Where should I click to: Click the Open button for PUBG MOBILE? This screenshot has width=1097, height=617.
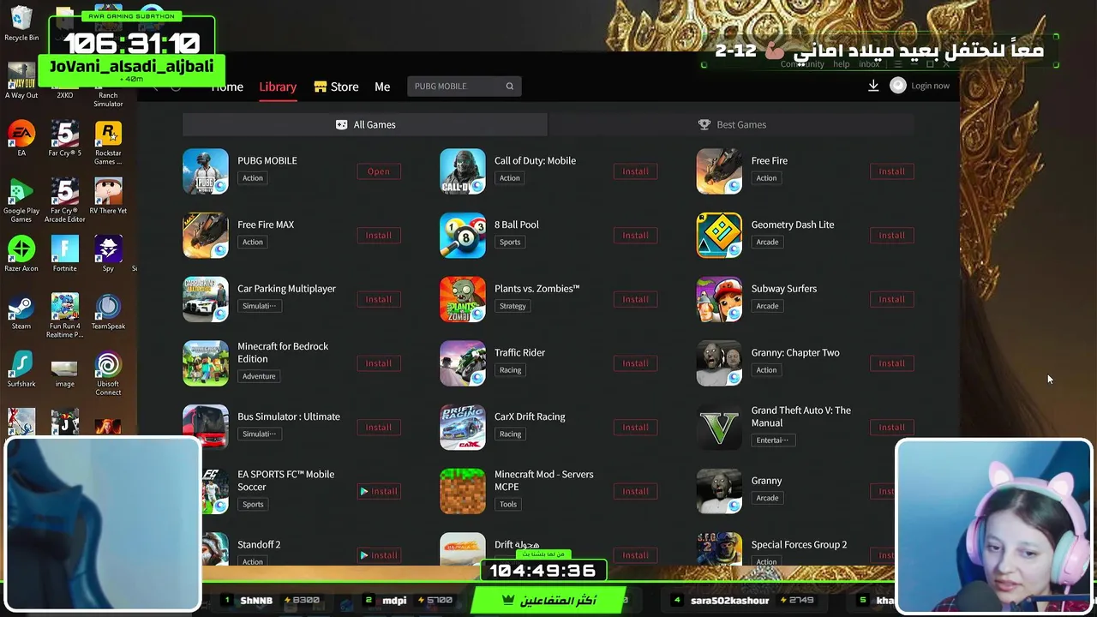379,171
